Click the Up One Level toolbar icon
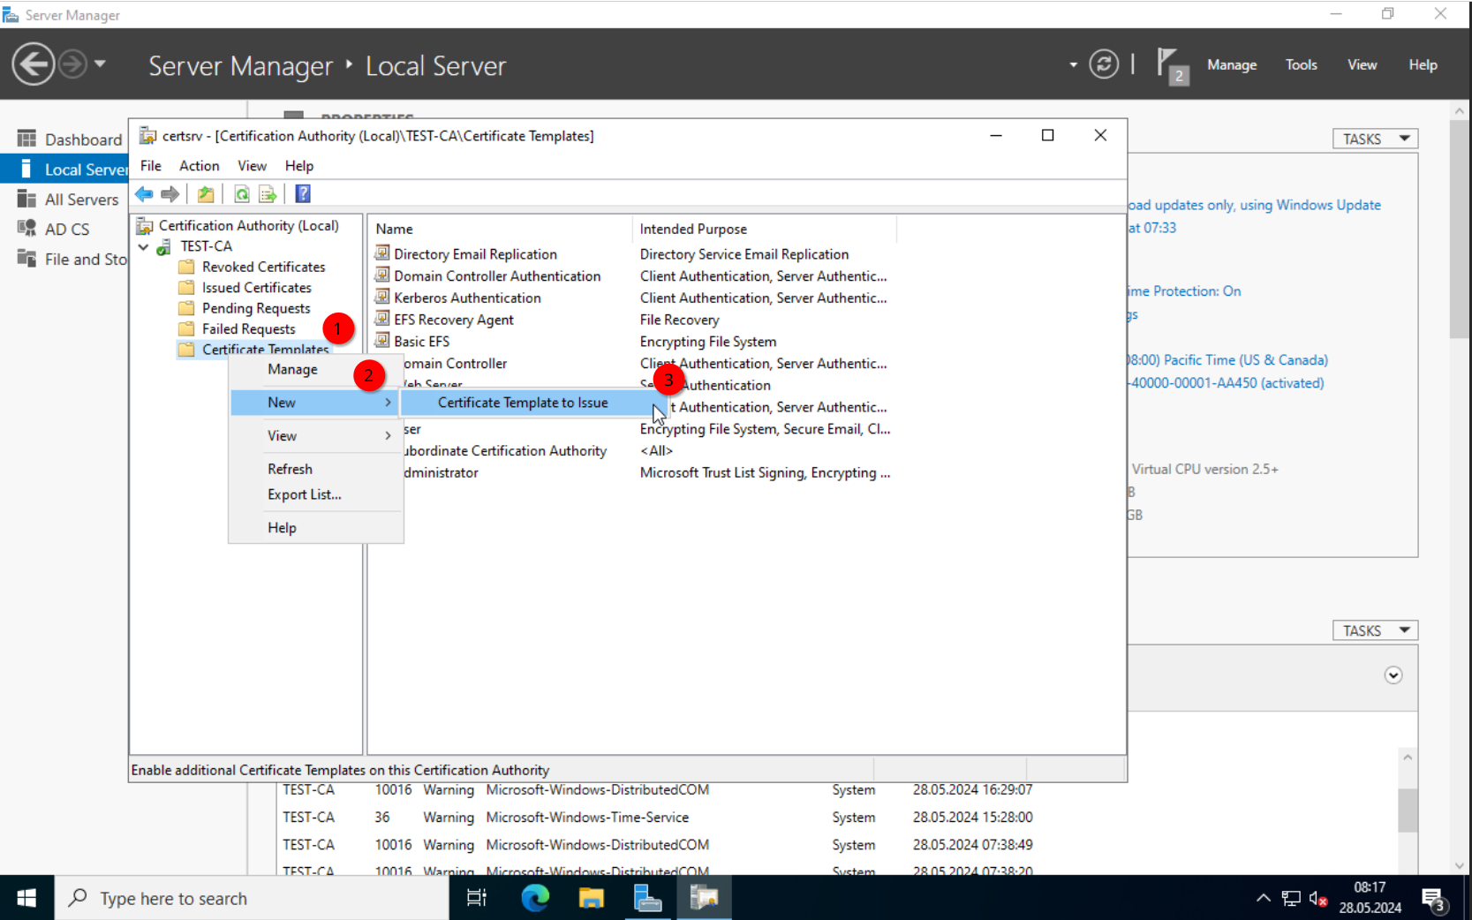Viewport: 1472px width, 920px height. (x=206, y=194)
